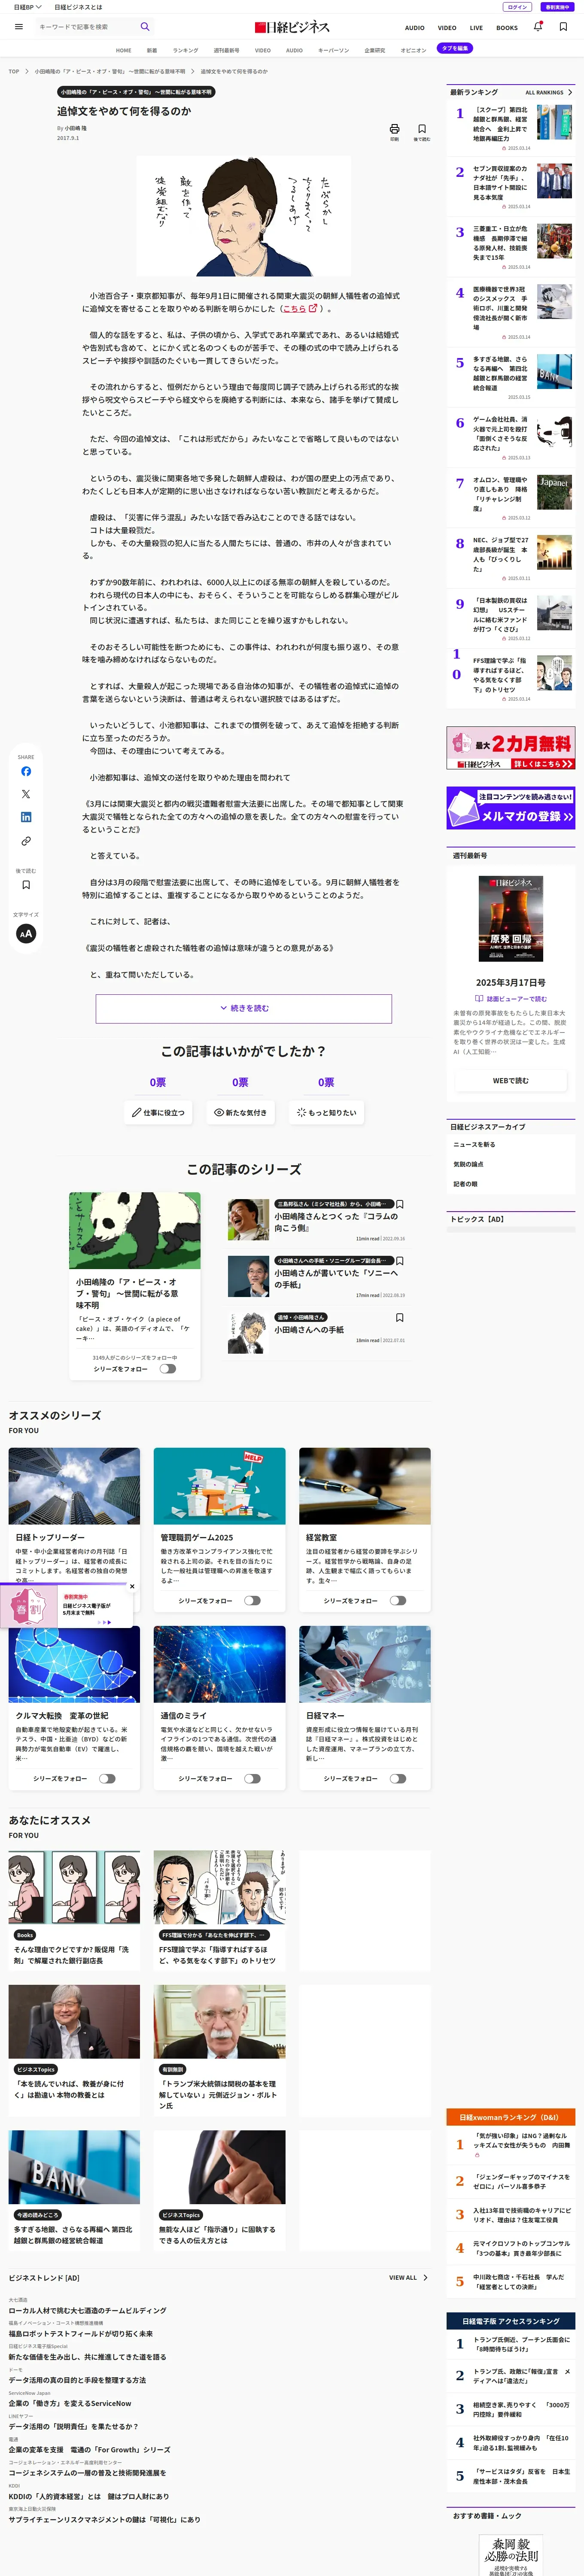Viewport: 584px width, 2576px height.
Task: Share article on X
Action: click(26, 794)
